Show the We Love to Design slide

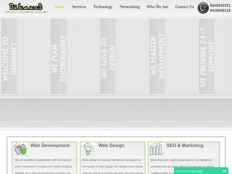point(108,56)
